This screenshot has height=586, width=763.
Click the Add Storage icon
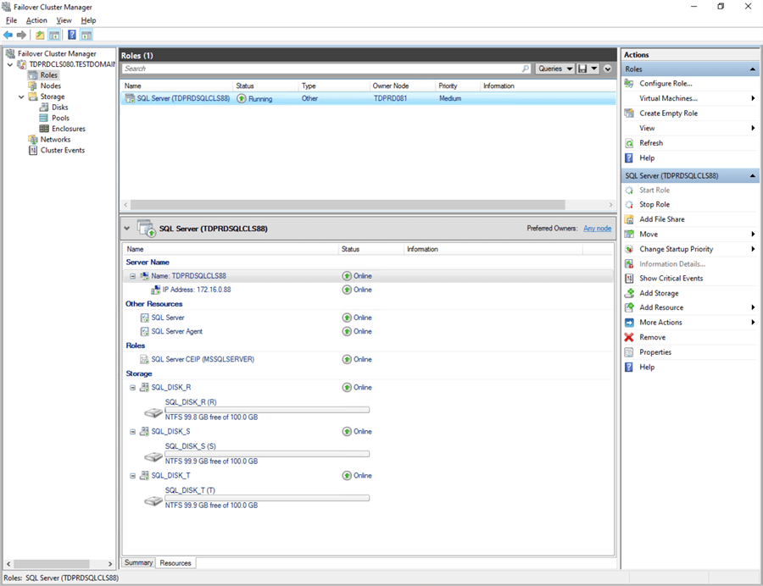(x=629, y=293)
